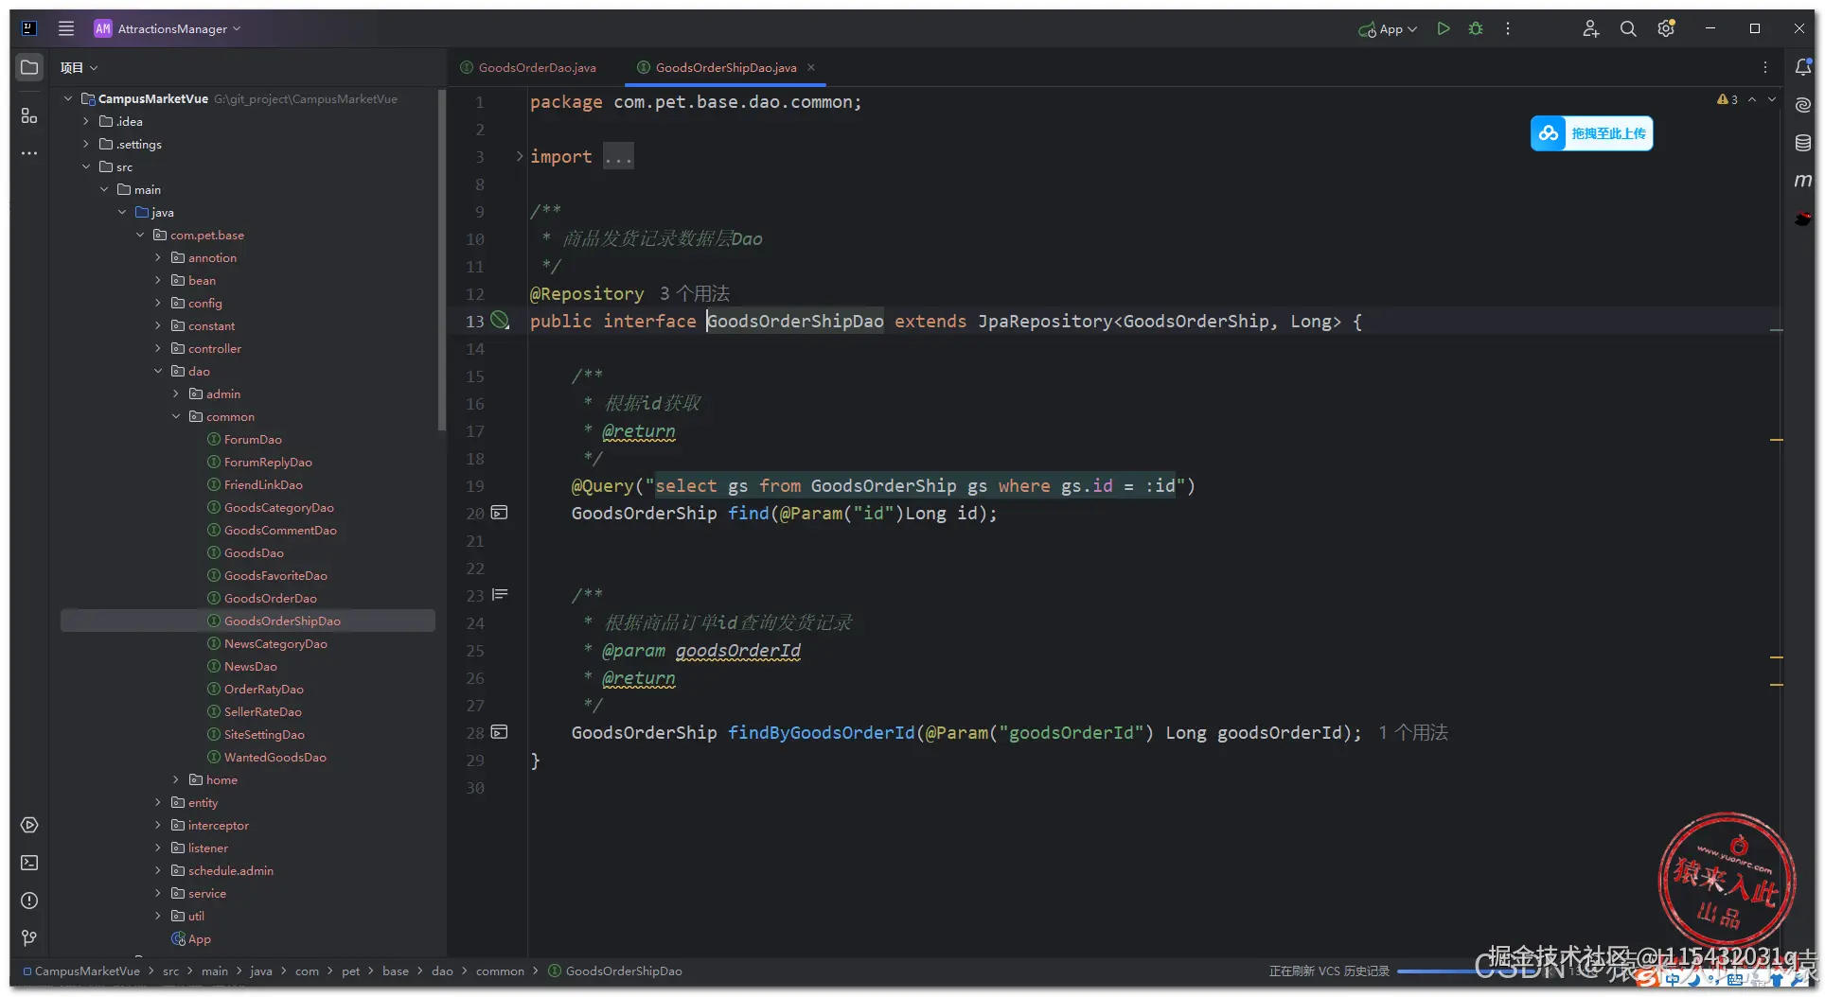Expand the .settings folder
The height and width of the screenshot is (997, 1825).
[x=86, y=144]
